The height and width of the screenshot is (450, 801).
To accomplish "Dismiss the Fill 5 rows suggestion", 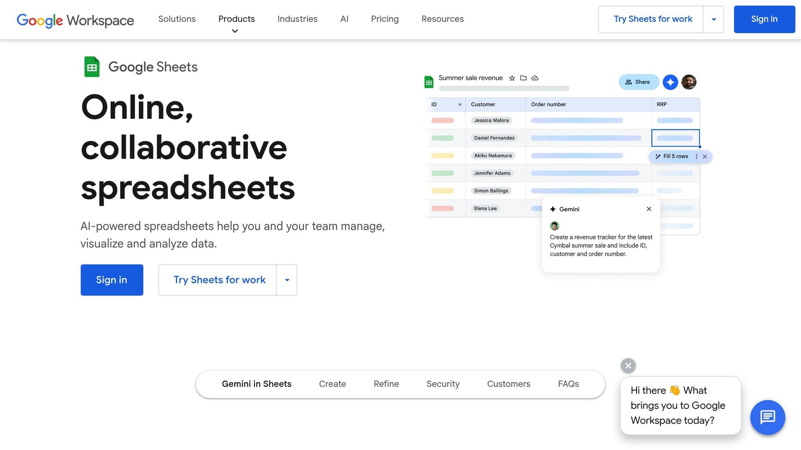I will (x=705, y=156).
